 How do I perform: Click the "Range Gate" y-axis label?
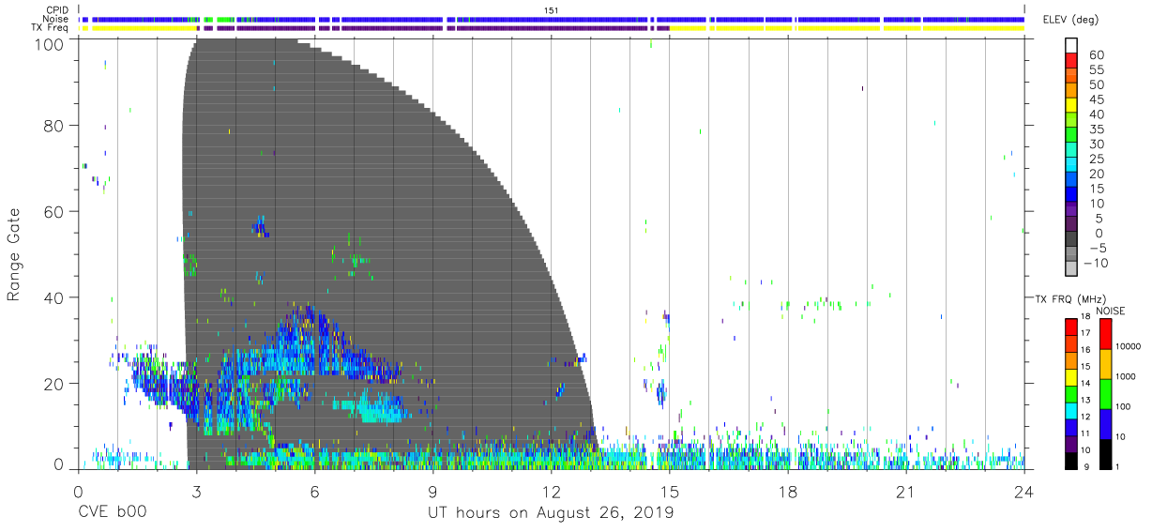(14, 254)
